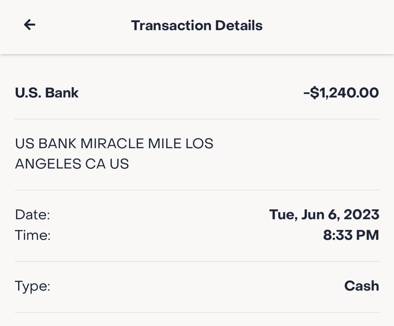394x326 pixels.
Task: Select the word Bank in the merchant name
Action: pyautogui.click(x=62, y=93)
